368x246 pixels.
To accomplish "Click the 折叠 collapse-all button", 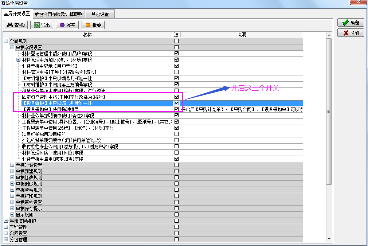I will [93, 25].
